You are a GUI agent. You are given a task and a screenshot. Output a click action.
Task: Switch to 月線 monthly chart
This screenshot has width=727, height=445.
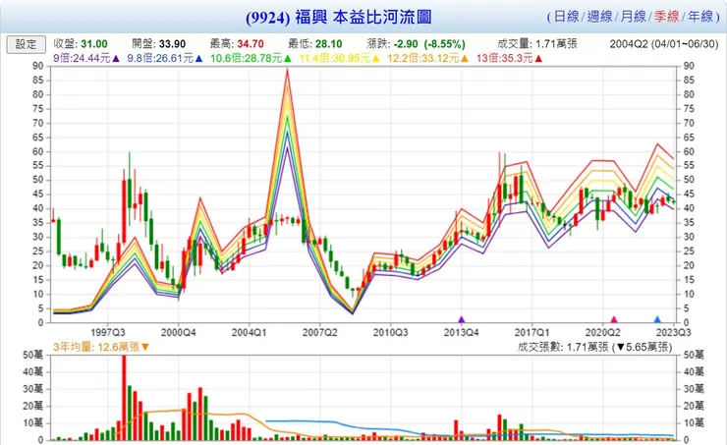pyautogui.click(x=634, y=17)
